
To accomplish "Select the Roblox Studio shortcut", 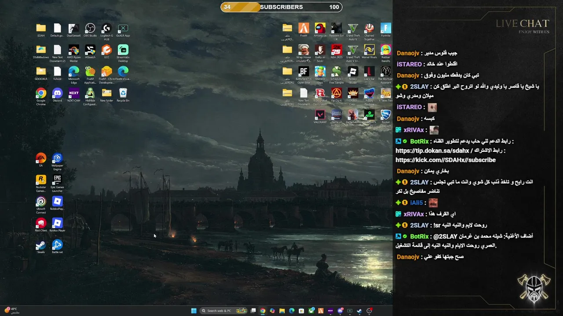I will 353,75.
